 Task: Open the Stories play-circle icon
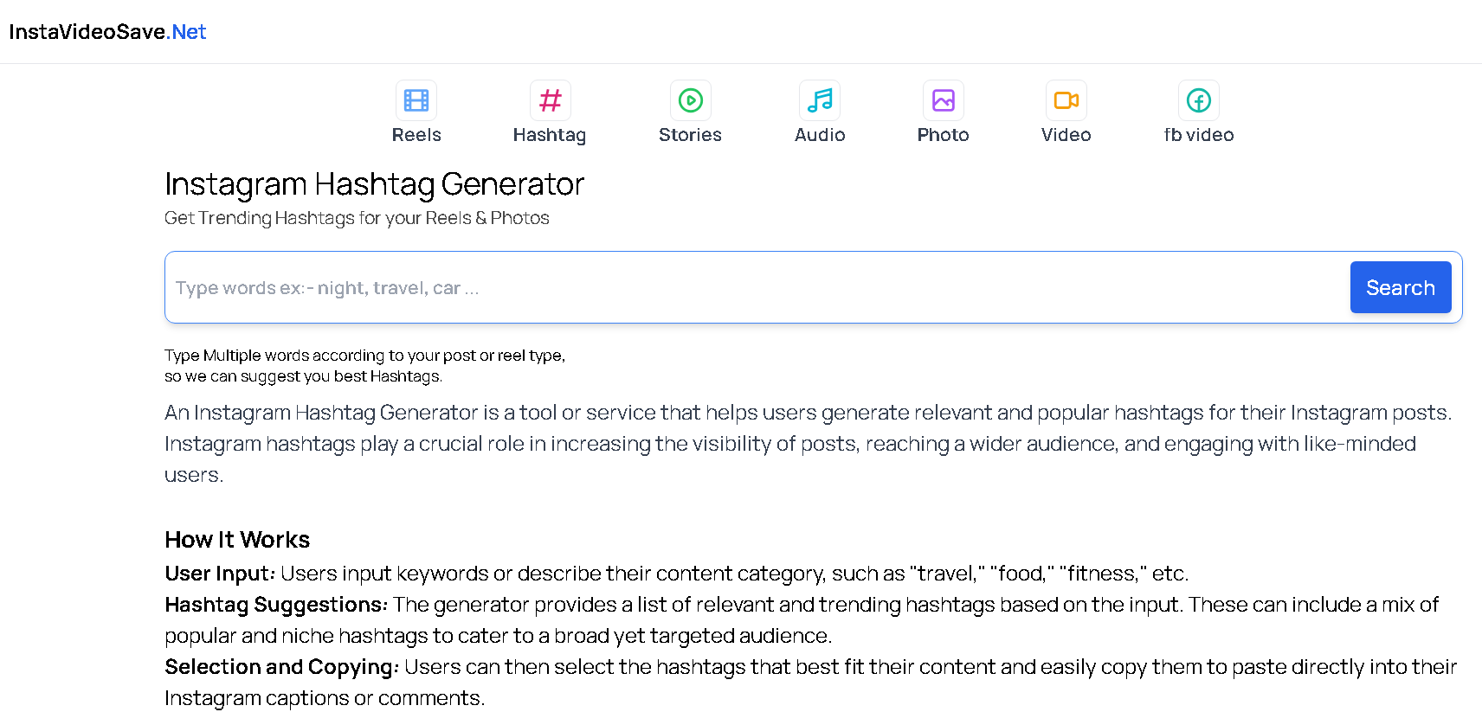[690, 100]
